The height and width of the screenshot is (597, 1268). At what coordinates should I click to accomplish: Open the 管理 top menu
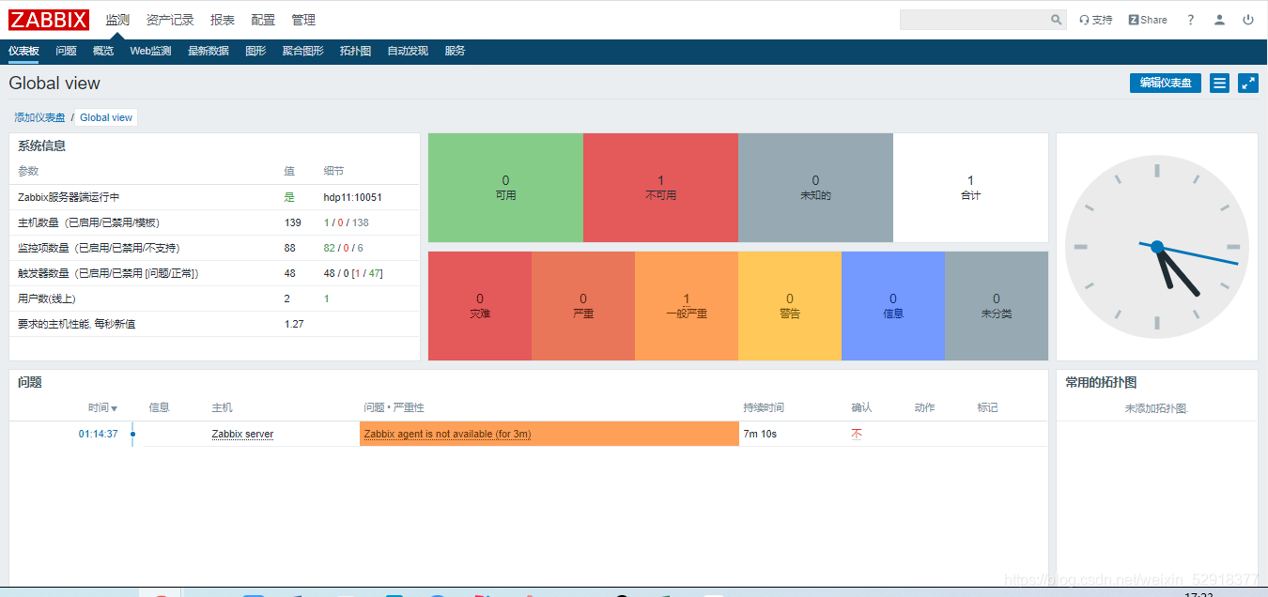[x=303, y=20]
